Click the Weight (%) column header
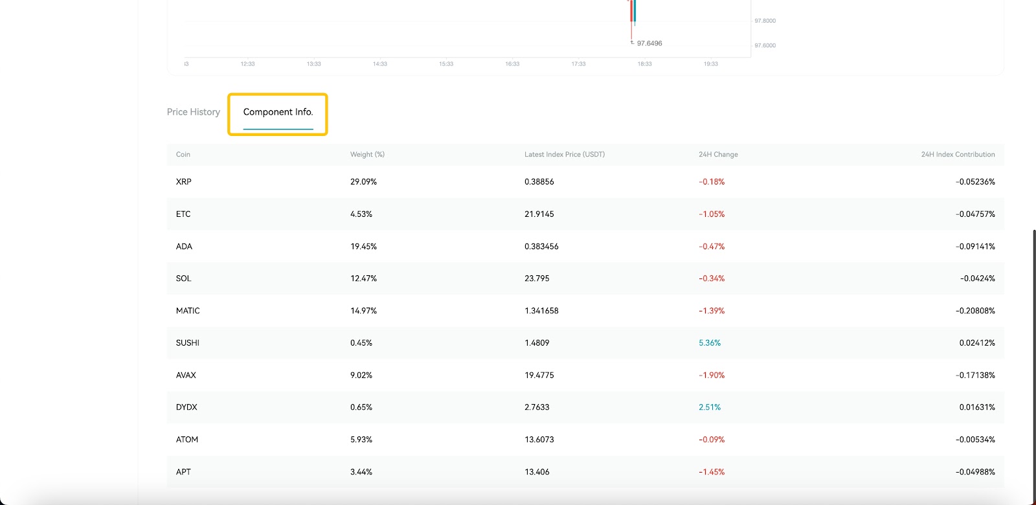The height and width of the screenshot is (505, 1036). (x=367, y=155)
